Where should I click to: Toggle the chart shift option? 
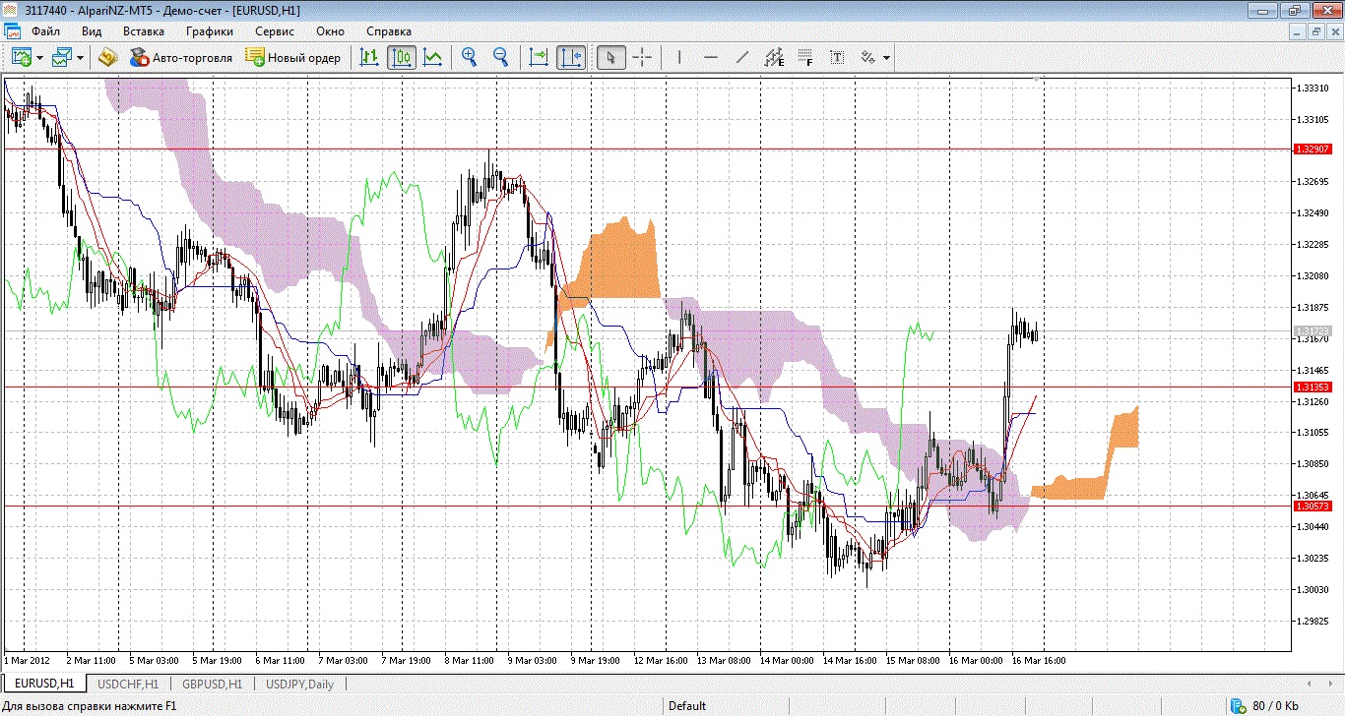point(571,57)
